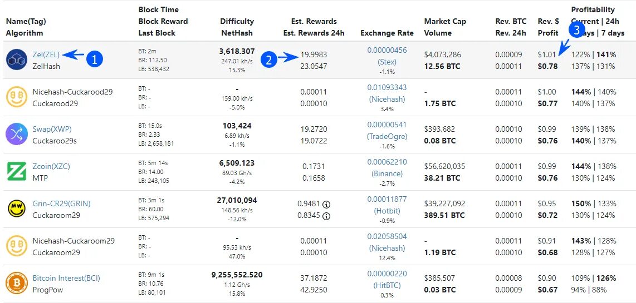
Task: Open Stex exchange rate 0.00000456 link
Action: (x=387, y=51)
